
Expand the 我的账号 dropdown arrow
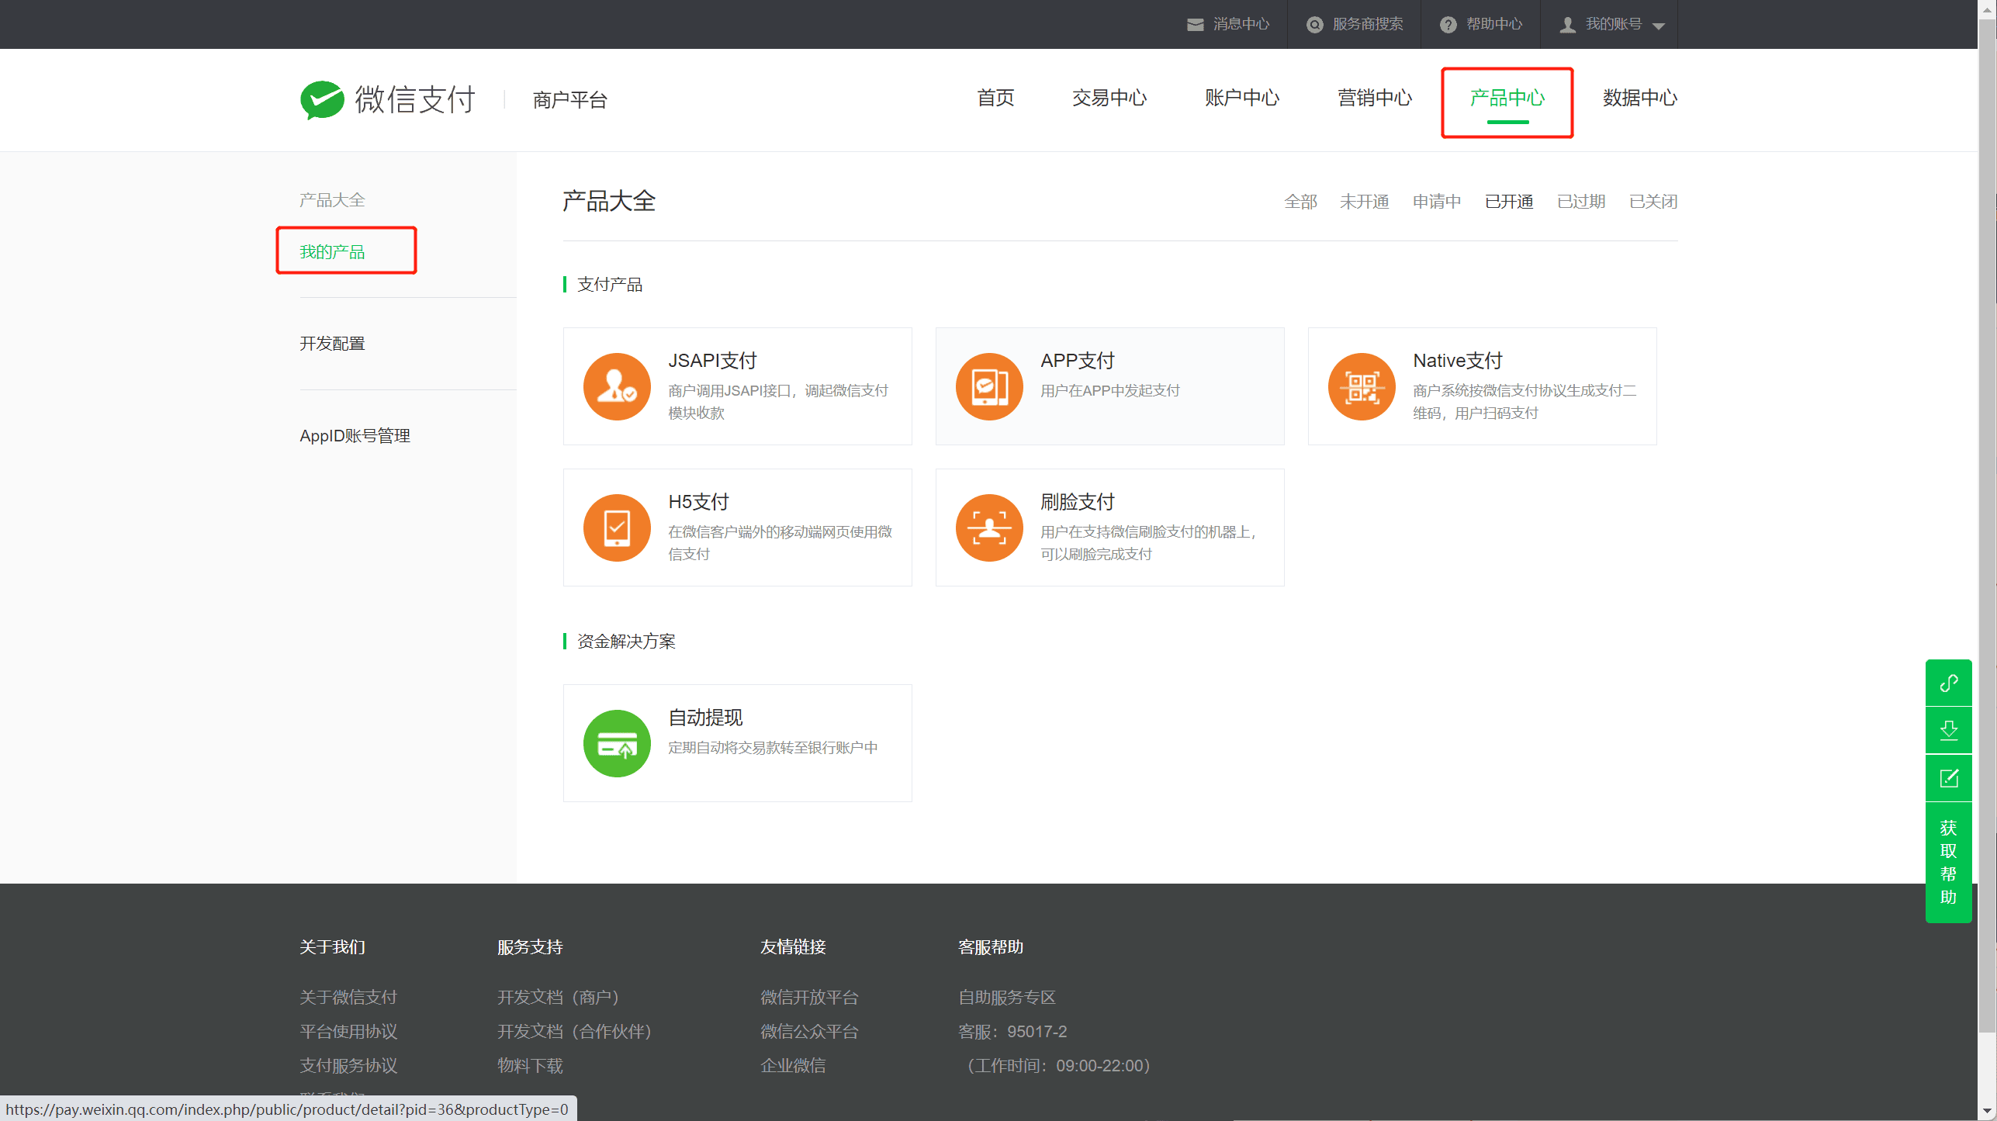pyautogui.click(x=1659, y=26)
